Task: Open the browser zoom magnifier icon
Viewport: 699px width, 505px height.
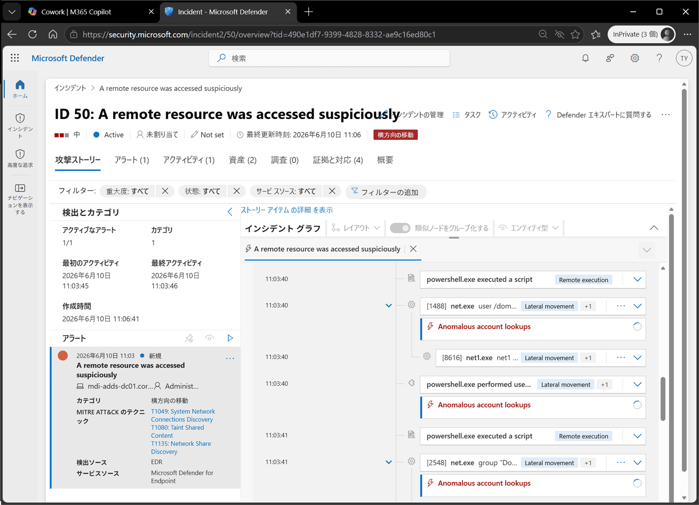Action: tap(543, 35)
